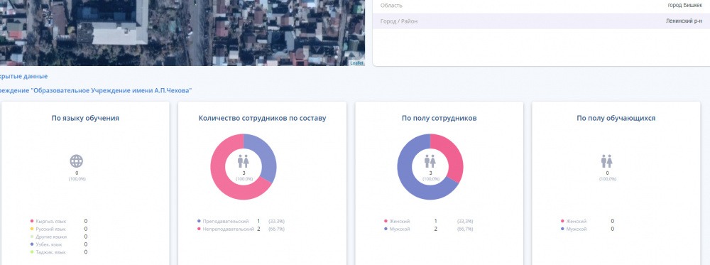Image resolution: width=710 pixels, height=265 pixels.
Task: Click people icon in staff composition chart
Action: 243,161
